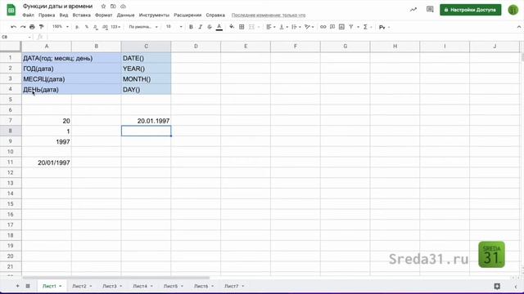Screen dimensions: 524x294
Task: Open the text color picker
Action: point(219,27)
